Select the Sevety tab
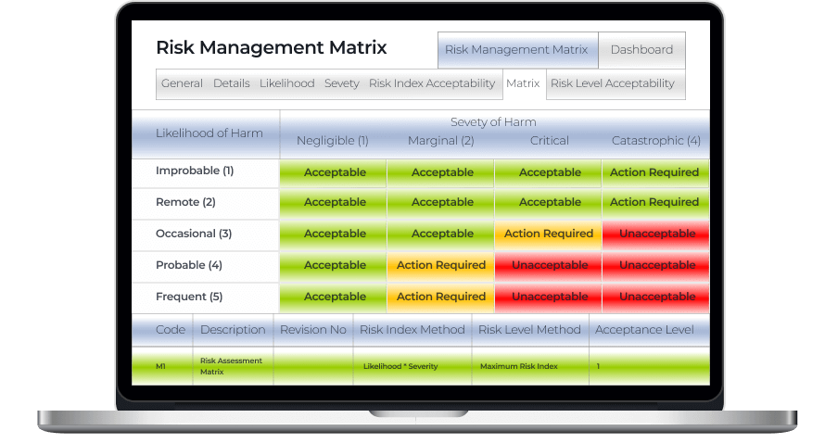This screenshot has width=825, height=443. pos(341,83)
